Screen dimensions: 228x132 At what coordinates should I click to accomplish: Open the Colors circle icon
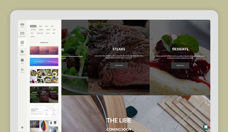click(22, 60)
